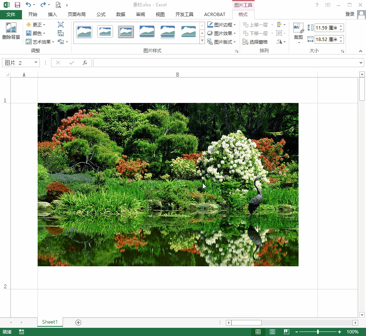Switch to the Home (开始) tab
The height and width of the screenshot is (336, 366).
[33, 15]
